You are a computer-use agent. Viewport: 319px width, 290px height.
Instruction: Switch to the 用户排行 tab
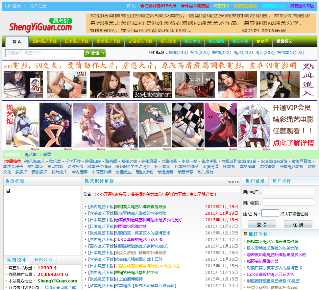(282, 181)
